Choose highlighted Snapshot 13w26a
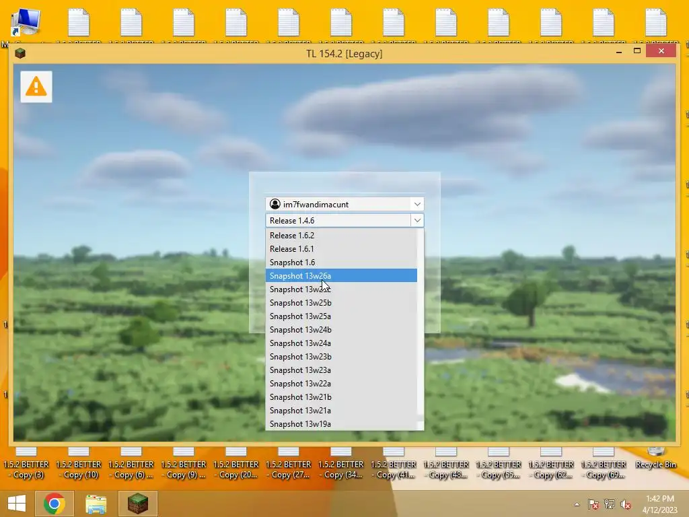Image resolution: width=689 pixels, height=517 pixels. click(x=341, y=275)
